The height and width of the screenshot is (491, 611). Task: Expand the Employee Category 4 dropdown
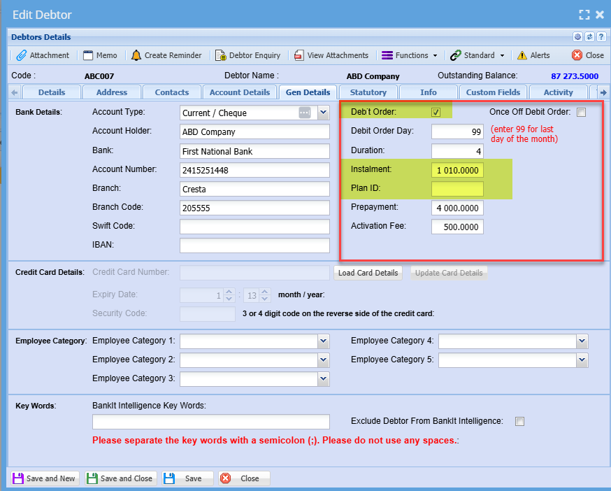[582, 341]
